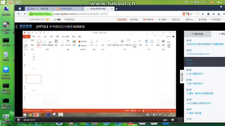Open the 超清 video quality selector
The width and height of the screenshot is (225, 126).
pos(165,120)
